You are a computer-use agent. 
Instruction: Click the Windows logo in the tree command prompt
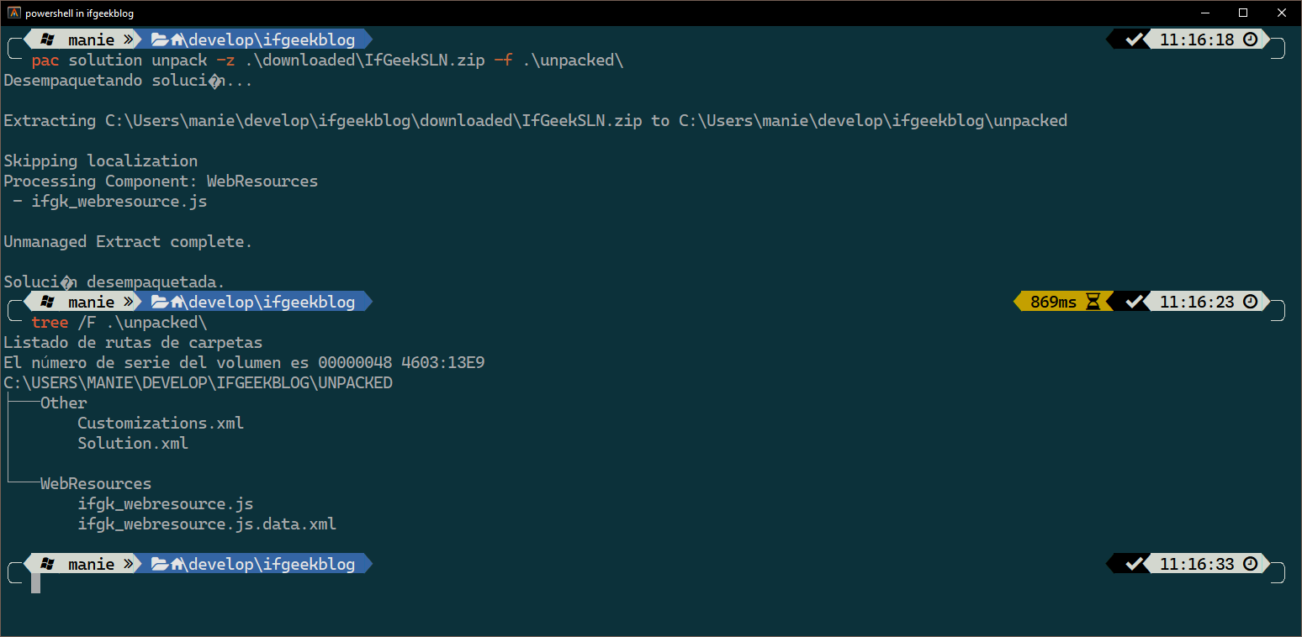pos(47,301)
